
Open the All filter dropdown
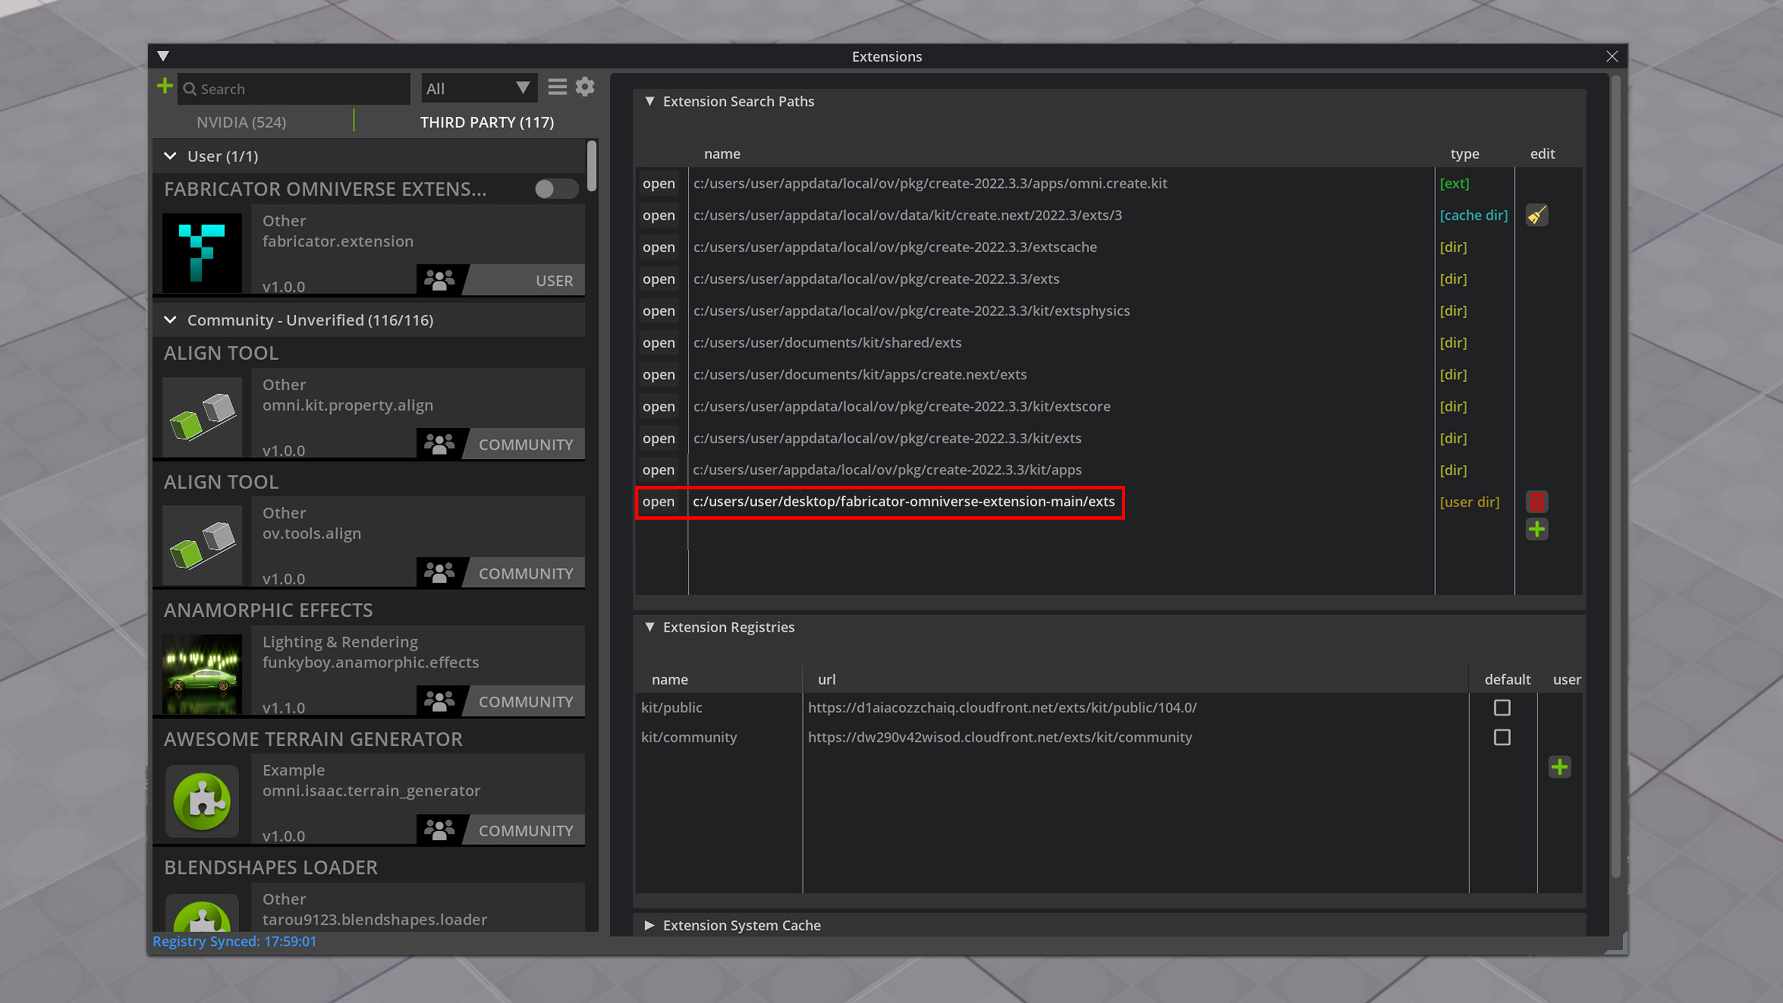point(478,89)
